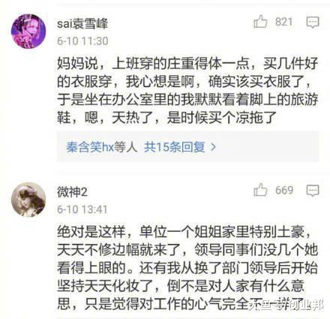This screenshot has width=330, height=319.
Task: Click the 821 like count
Action: pyautogui.click(x=284, y=22)
